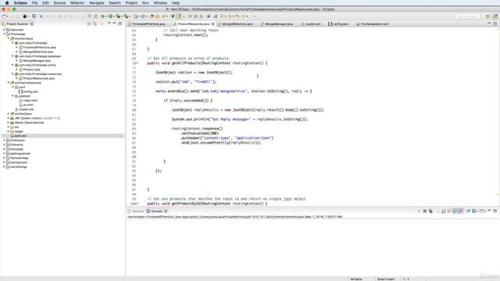
Task: Click the Quick Access search field
Action: click(x=468, y=16)
